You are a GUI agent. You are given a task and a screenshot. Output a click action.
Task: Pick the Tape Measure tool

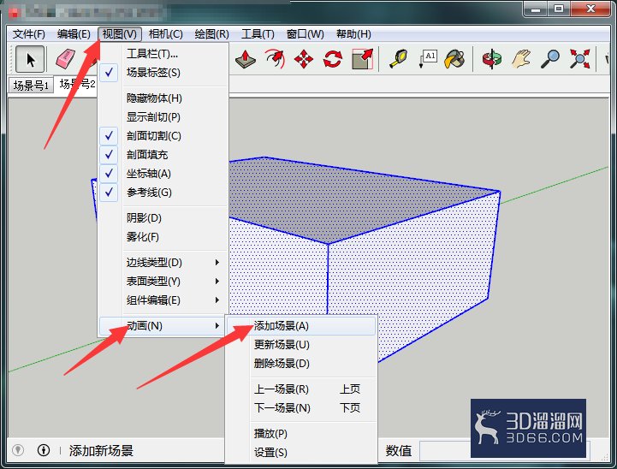pyautogui.click(x=398, y=59)
